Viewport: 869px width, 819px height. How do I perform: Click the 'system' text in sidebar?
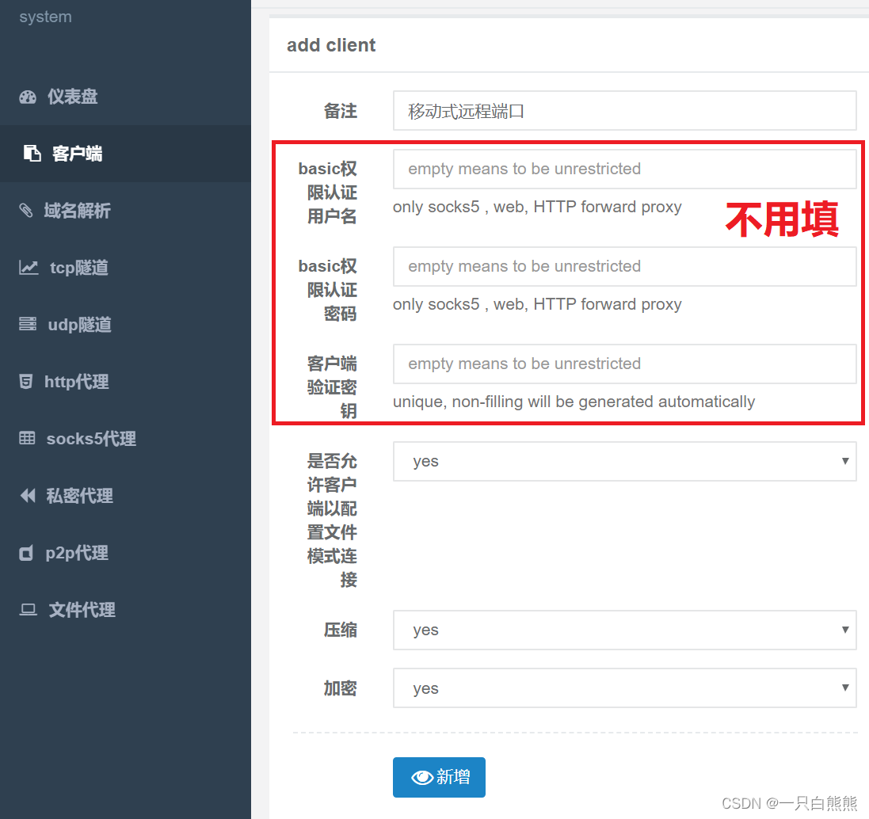point(45,17)
